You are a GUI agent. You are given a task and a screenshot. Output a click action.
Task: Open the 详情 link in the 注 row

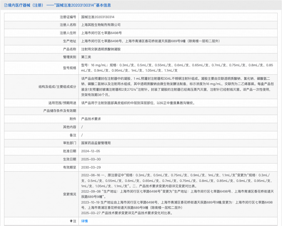85,221
